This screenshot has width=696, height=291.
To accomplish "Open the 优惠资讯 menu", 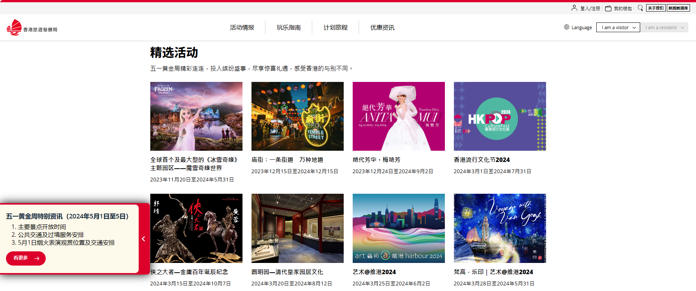I will [x=382, y=27].
